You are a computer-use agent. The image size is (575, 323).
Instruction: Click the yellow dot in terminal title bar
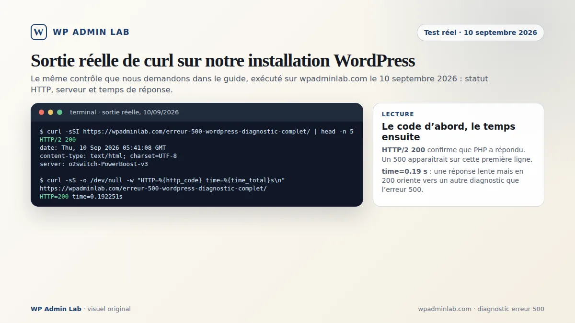point(51,112)
